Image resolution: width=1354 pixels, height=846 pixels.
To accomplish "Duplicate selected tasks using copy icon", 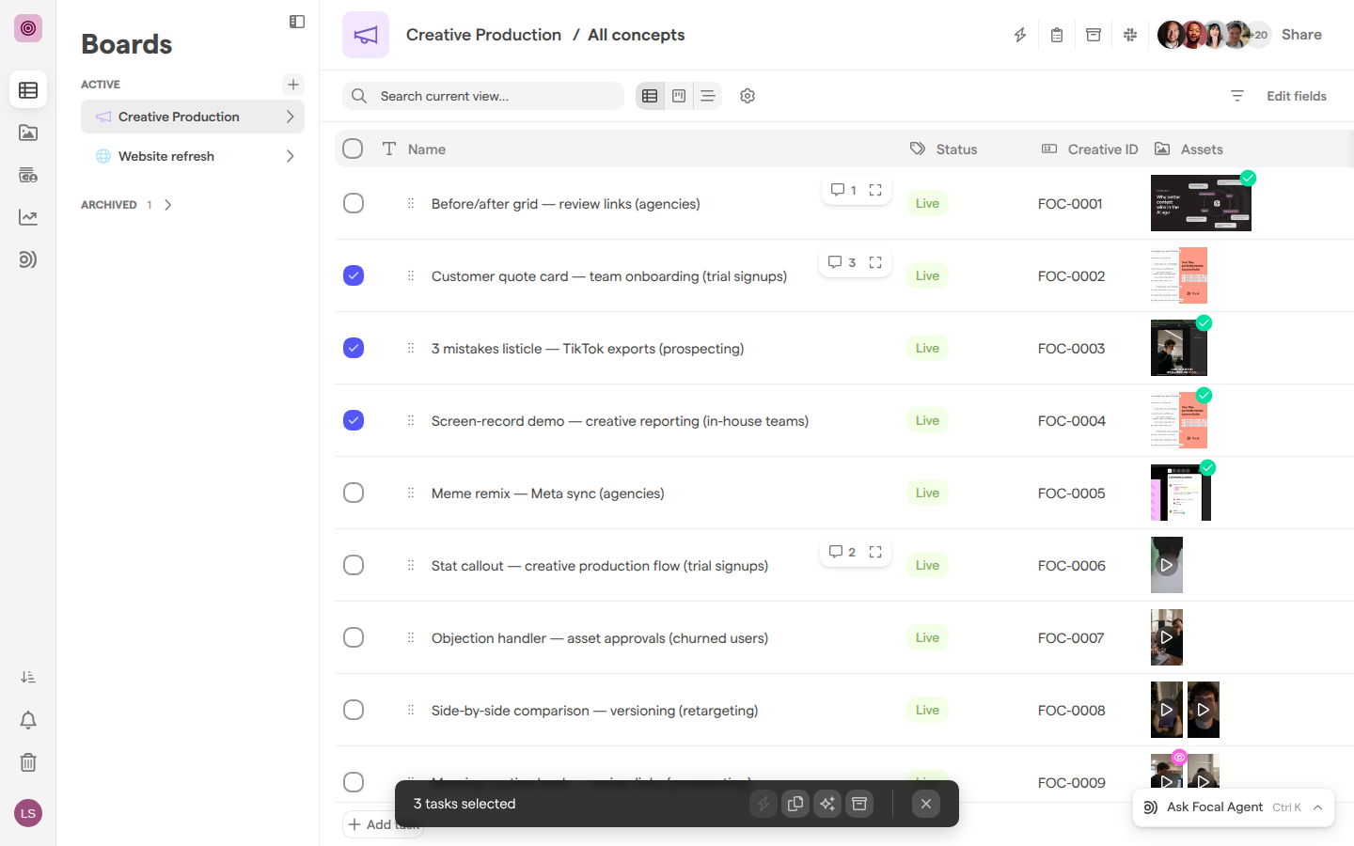I will 795,804.
